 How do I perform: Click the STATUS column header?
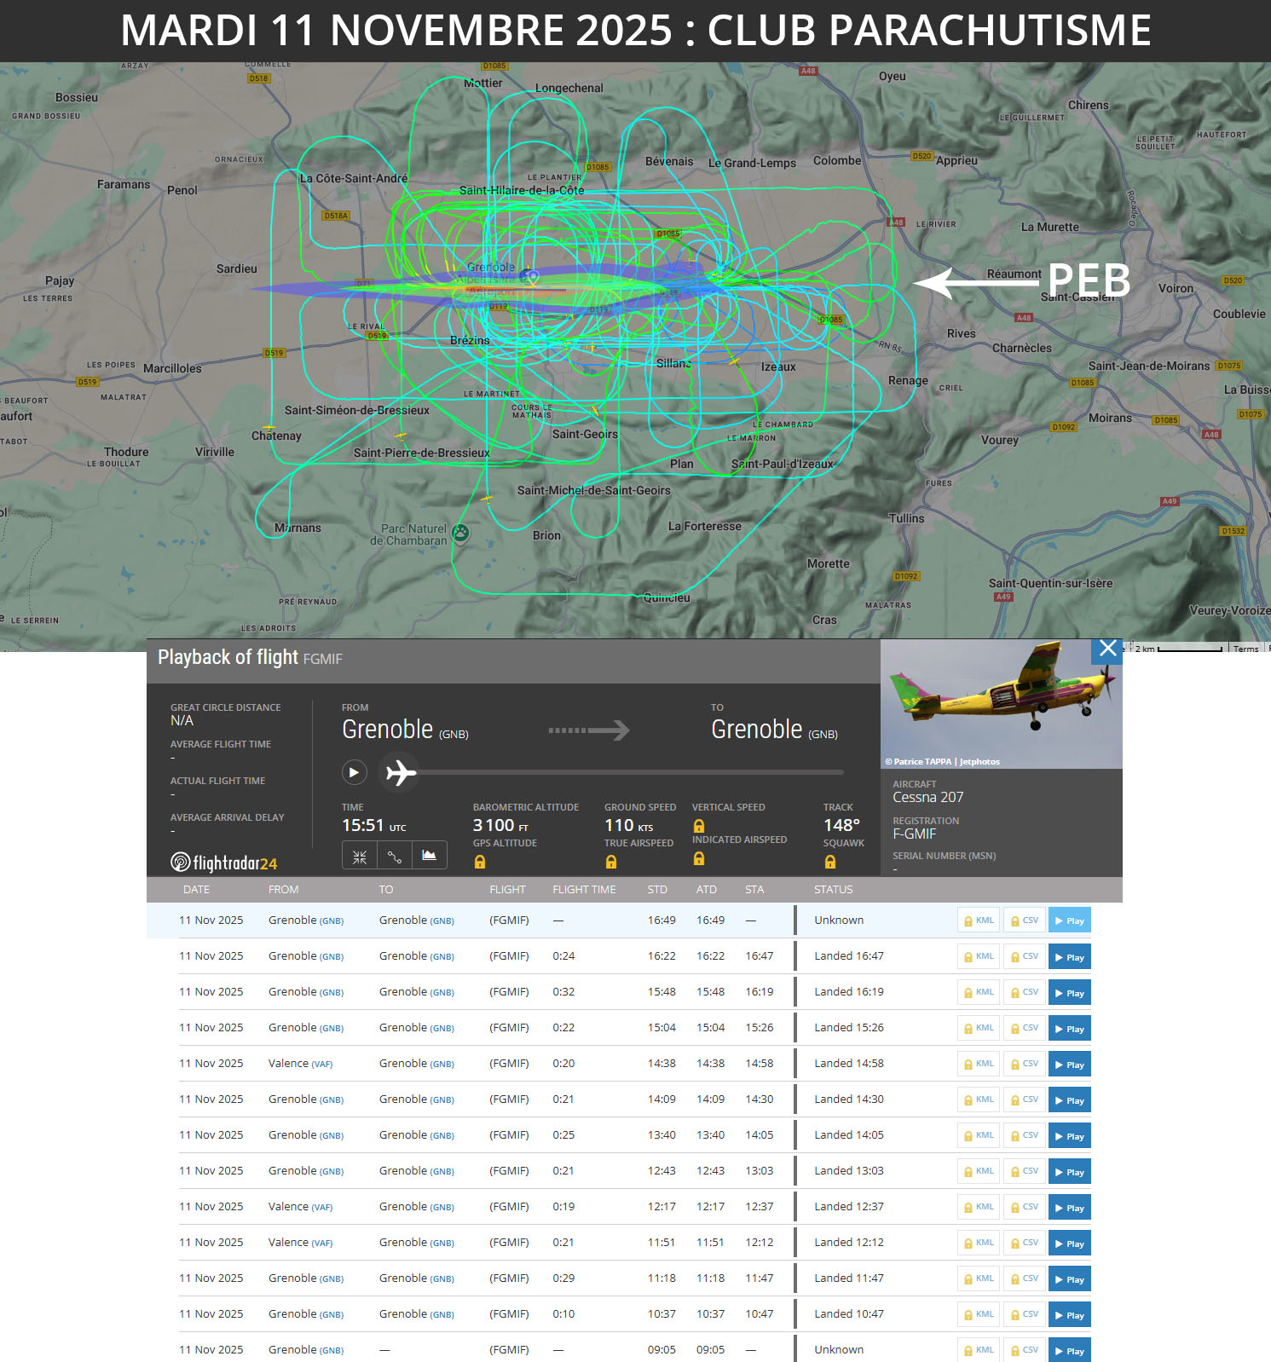point(833,889)
